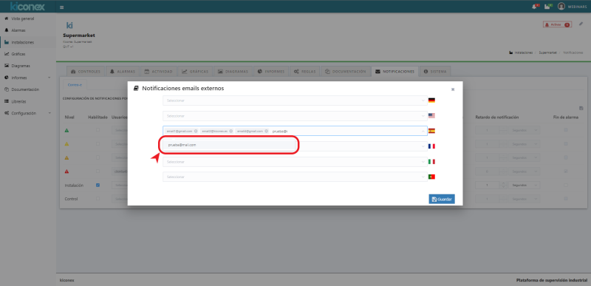Click the kiconex logo
The height and width of the screenshot is (286, 591).
[x=27, y=7]
